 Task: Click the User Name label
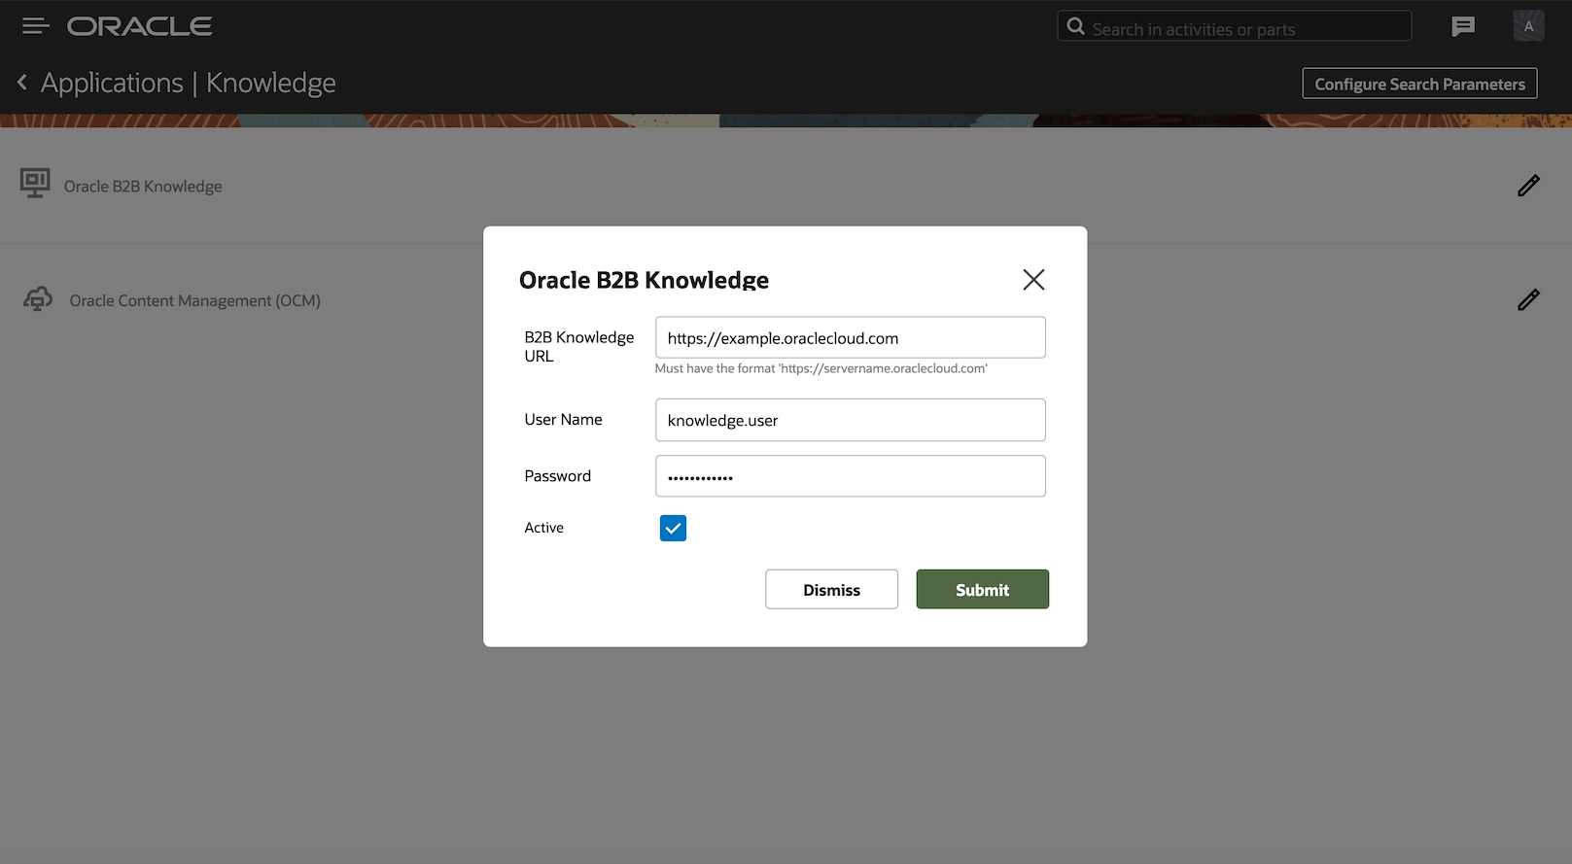(564, 420)
